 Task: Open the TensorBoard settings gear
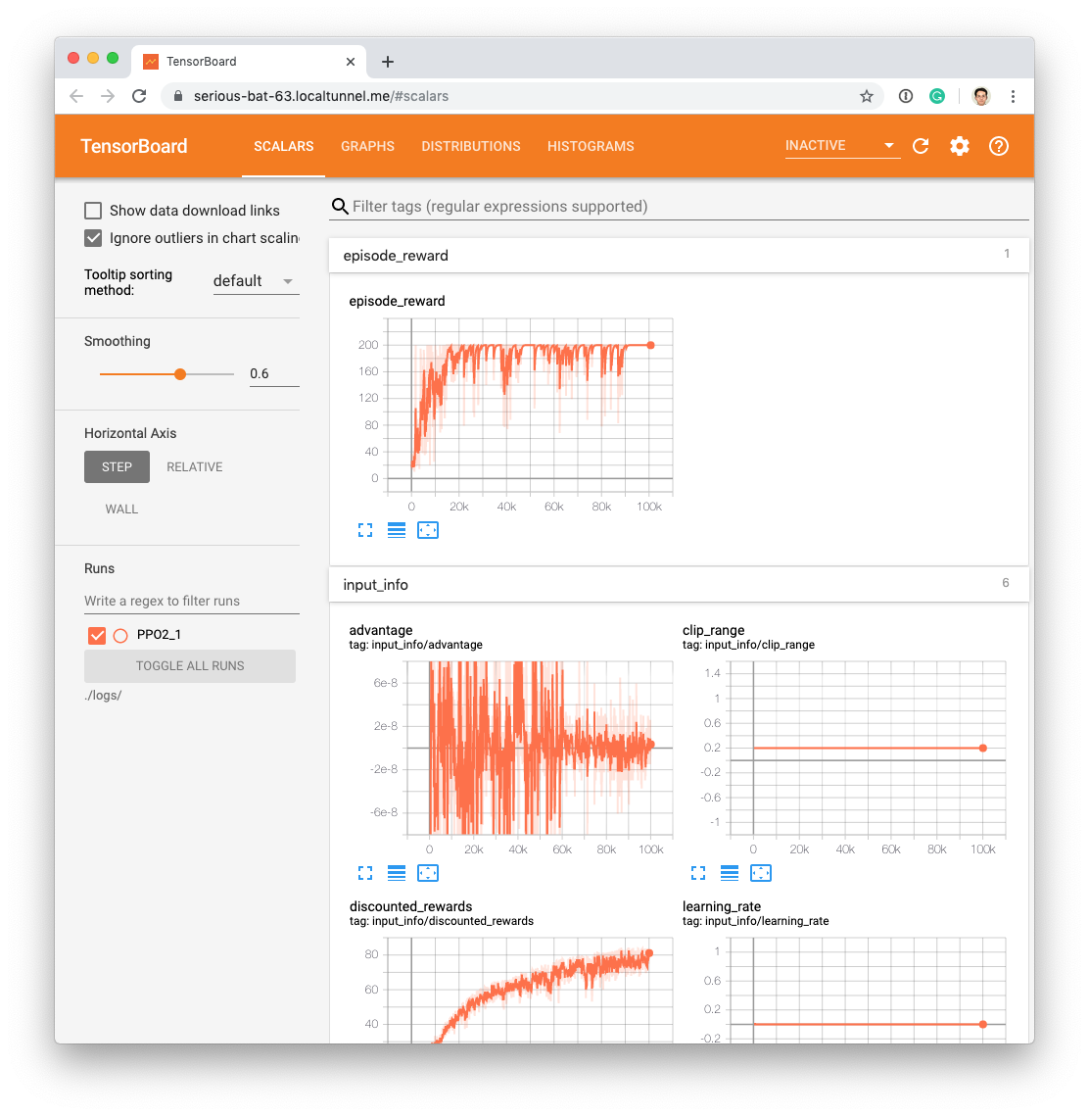[x=959, y=146]
